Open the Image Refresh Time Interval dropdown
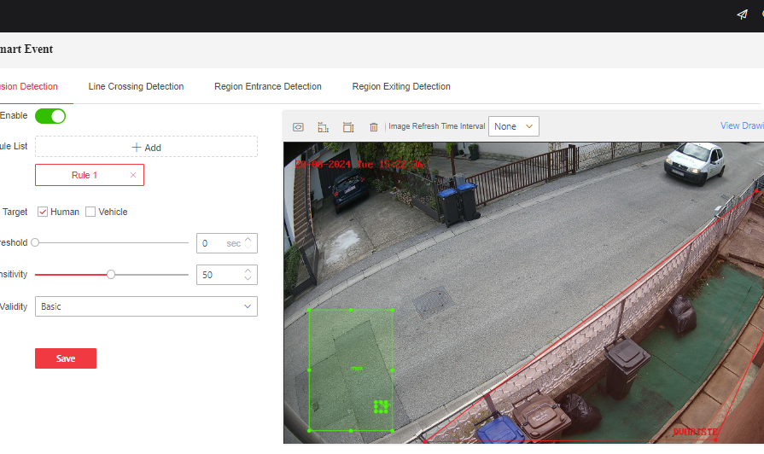Viewport: 764px width, 454px height. pyautogui.click(x=513, y=126)
